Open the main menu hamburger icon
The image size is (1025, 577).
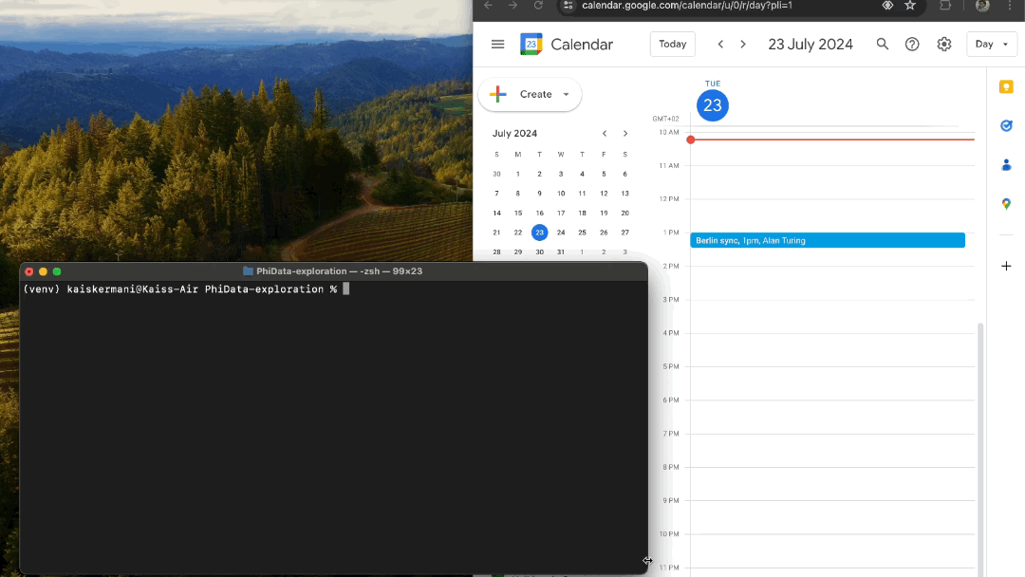(497, 45)
